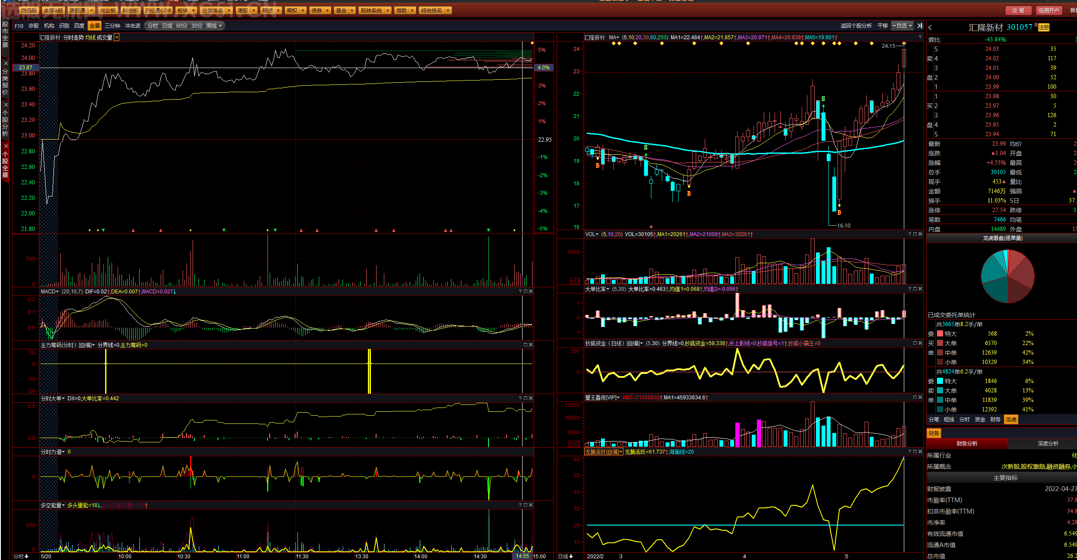Open the 周线 period dropdown
Screen dimensions: 1077x560
point(214,26)
